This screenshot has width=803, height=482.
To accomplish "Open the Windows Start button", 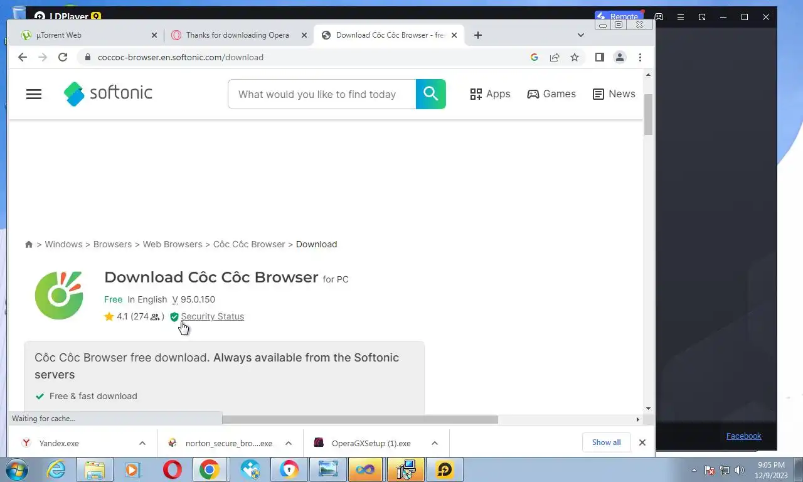I will tap(18, 469).
